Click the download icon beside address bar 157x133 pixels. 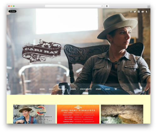[107, 6]
